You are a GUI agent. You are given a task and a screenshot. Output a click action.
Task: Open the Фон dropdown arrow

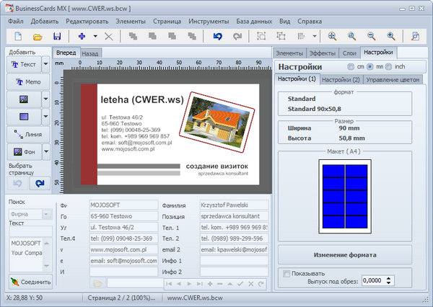coord(45,152)
